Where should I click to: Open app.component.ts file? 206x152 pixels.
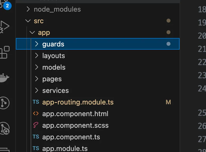(71, 137)
